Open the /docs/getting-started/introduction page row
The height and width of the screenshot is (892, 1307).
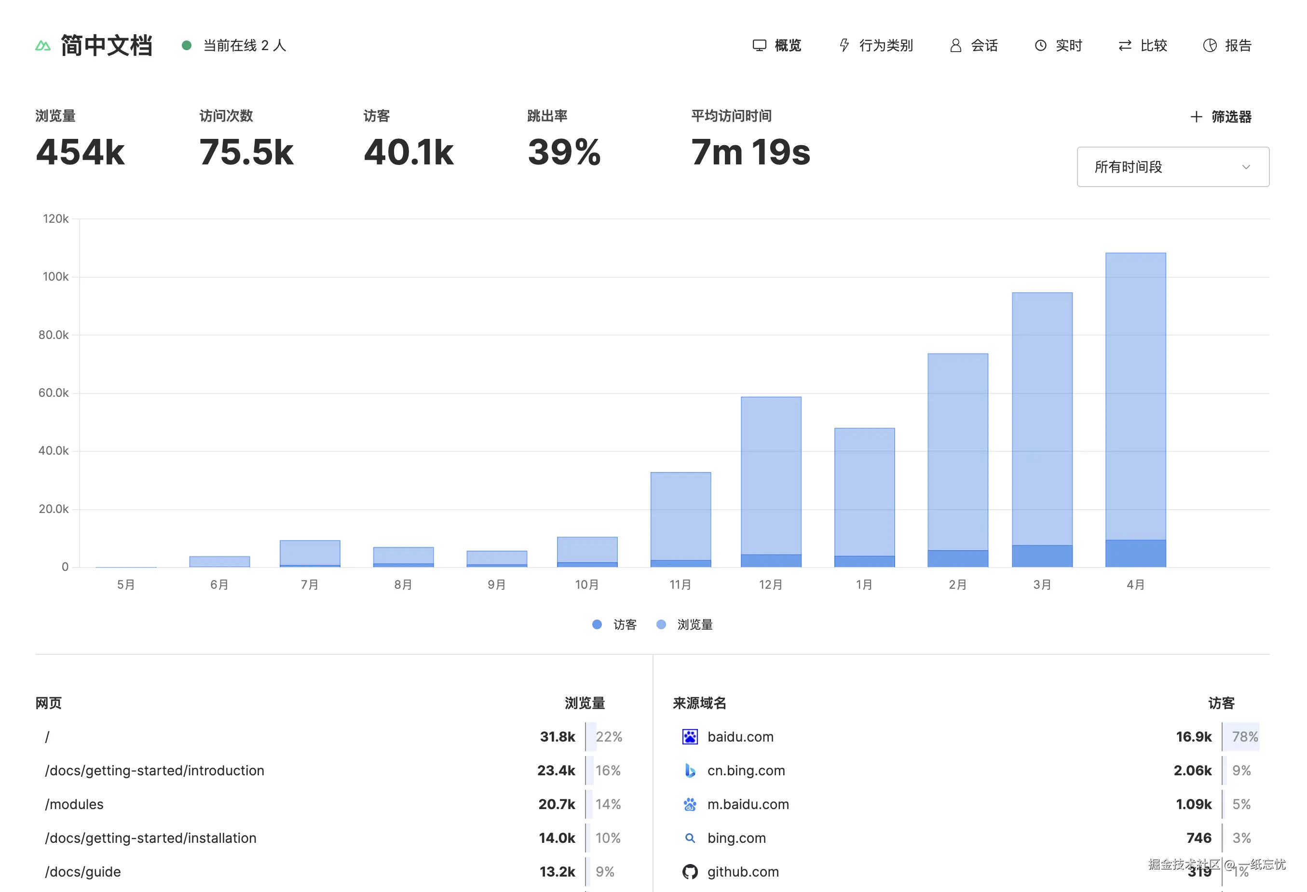click(x=155, y=770)
